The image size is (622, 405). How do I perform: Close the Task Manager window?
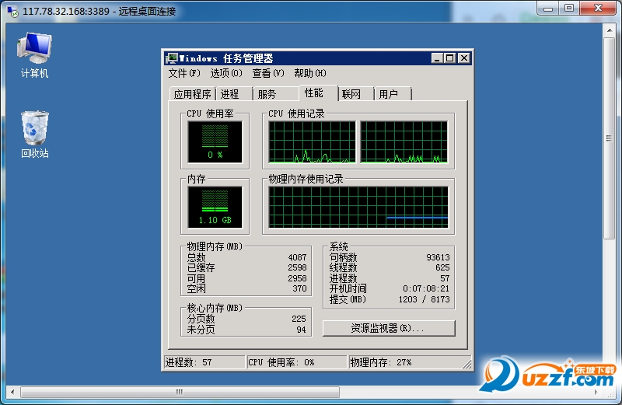coord(463,58)
